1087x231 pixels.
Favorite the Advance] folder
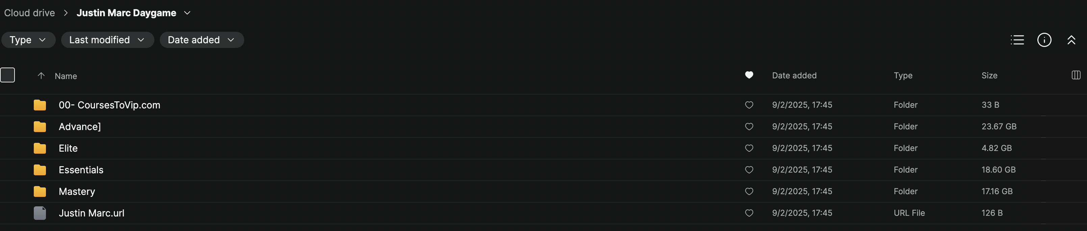[749, 126]
